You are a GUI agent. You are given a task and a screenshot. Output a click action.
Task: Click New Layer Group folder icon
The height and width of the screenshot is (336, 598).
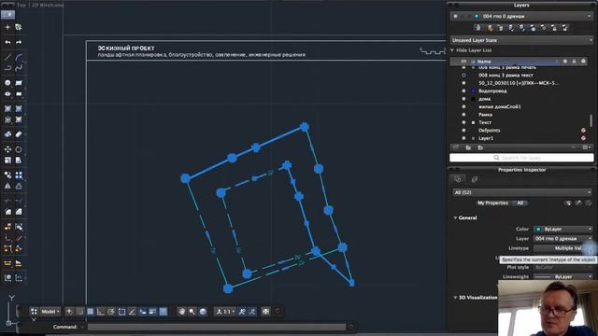pos(468,147)
